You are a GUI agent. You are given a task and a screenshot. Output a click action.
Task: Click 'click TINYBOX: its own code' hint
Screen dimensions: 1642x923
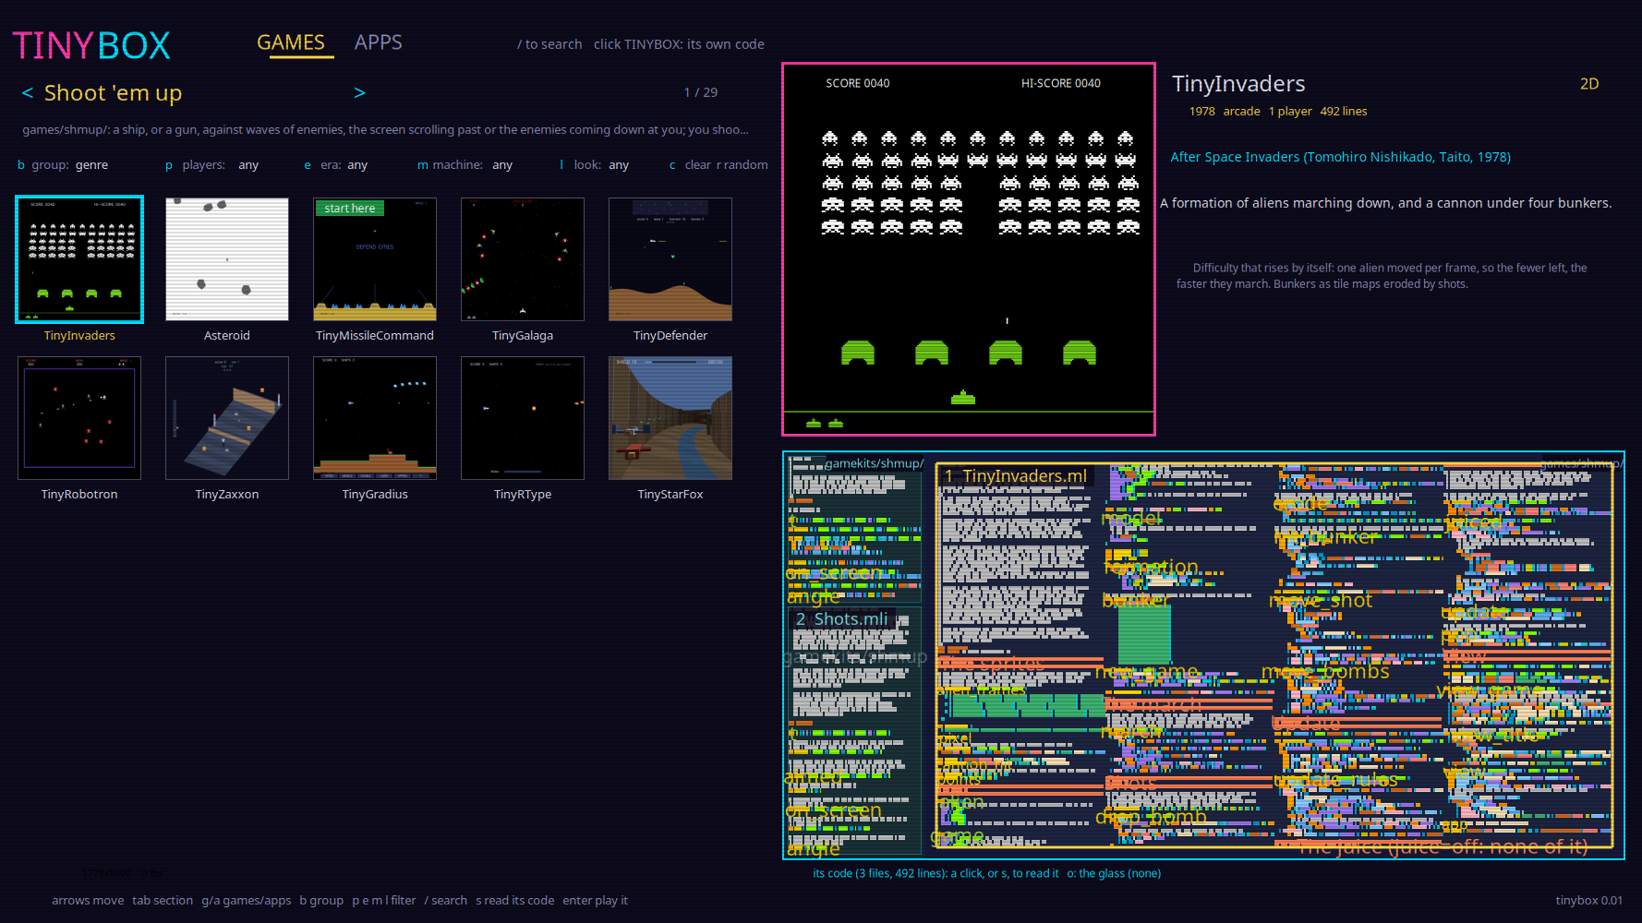point(679,44)
